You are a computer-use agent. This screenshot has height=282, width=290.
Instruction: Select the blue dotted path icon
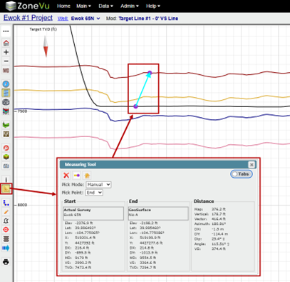6,203
